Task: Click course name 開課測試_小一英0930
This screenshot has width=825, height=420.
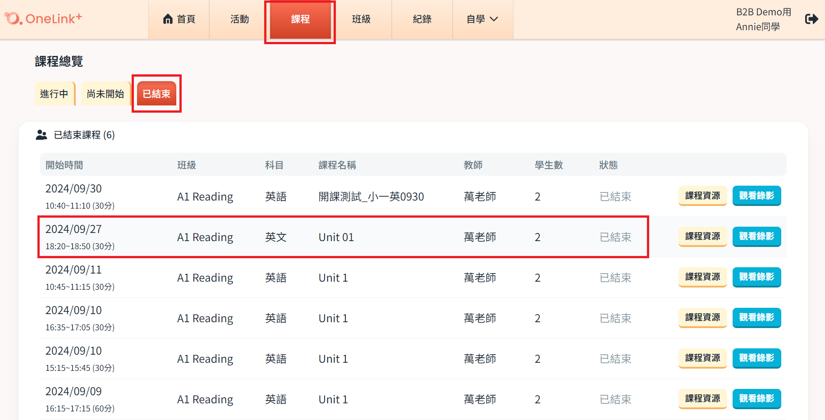Action: point(371,196)
